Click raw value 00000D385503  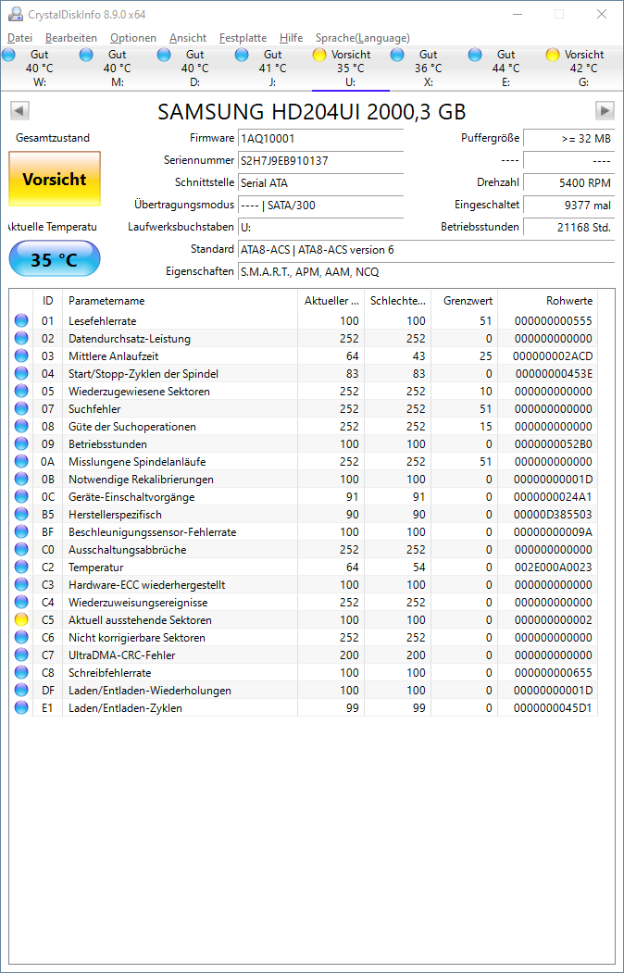pyautogui.click(x=554, y=515)
